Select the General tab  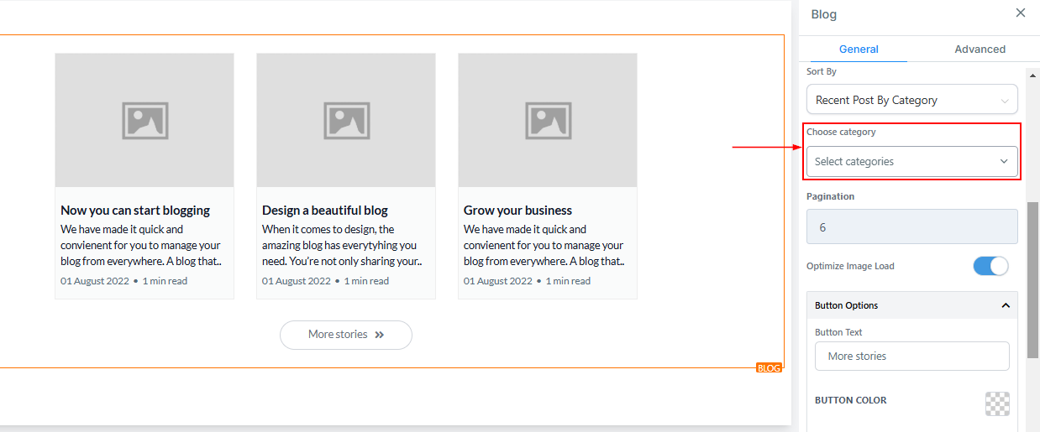(x=859, y=49)
